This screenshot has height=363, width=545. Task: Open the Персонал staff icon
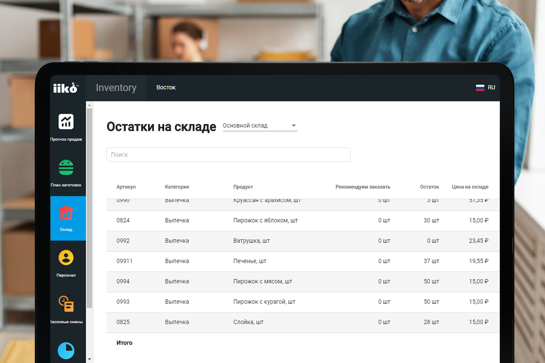(66, 258)
